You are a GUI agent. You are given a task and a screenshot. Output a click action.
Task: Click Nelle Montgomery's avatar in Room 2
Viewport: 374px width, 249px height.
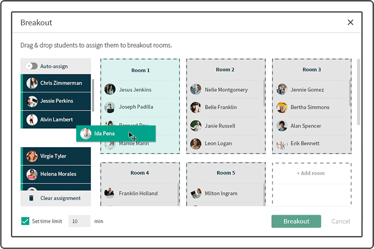click(x=196, y=89)
